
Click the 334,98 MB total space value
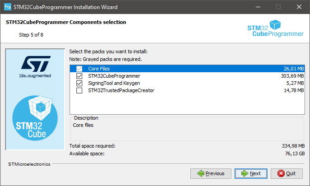pyautogui.click(x=293, y=146)
